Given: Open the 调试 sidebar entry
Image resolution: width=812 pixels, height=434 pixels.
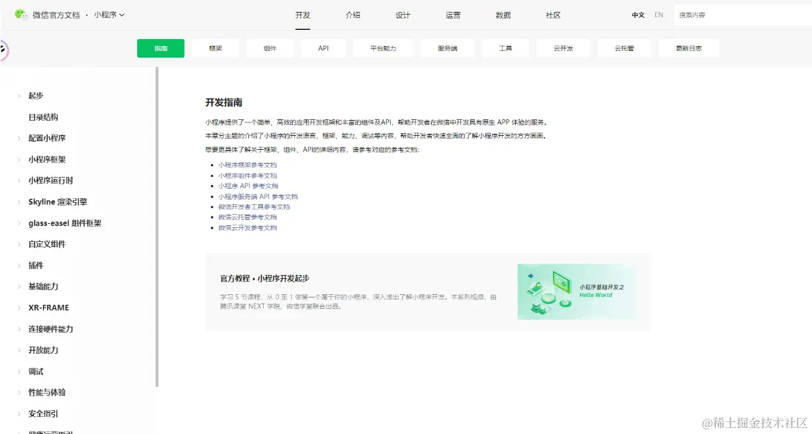Looking at the screenshot, I should 36,372.
